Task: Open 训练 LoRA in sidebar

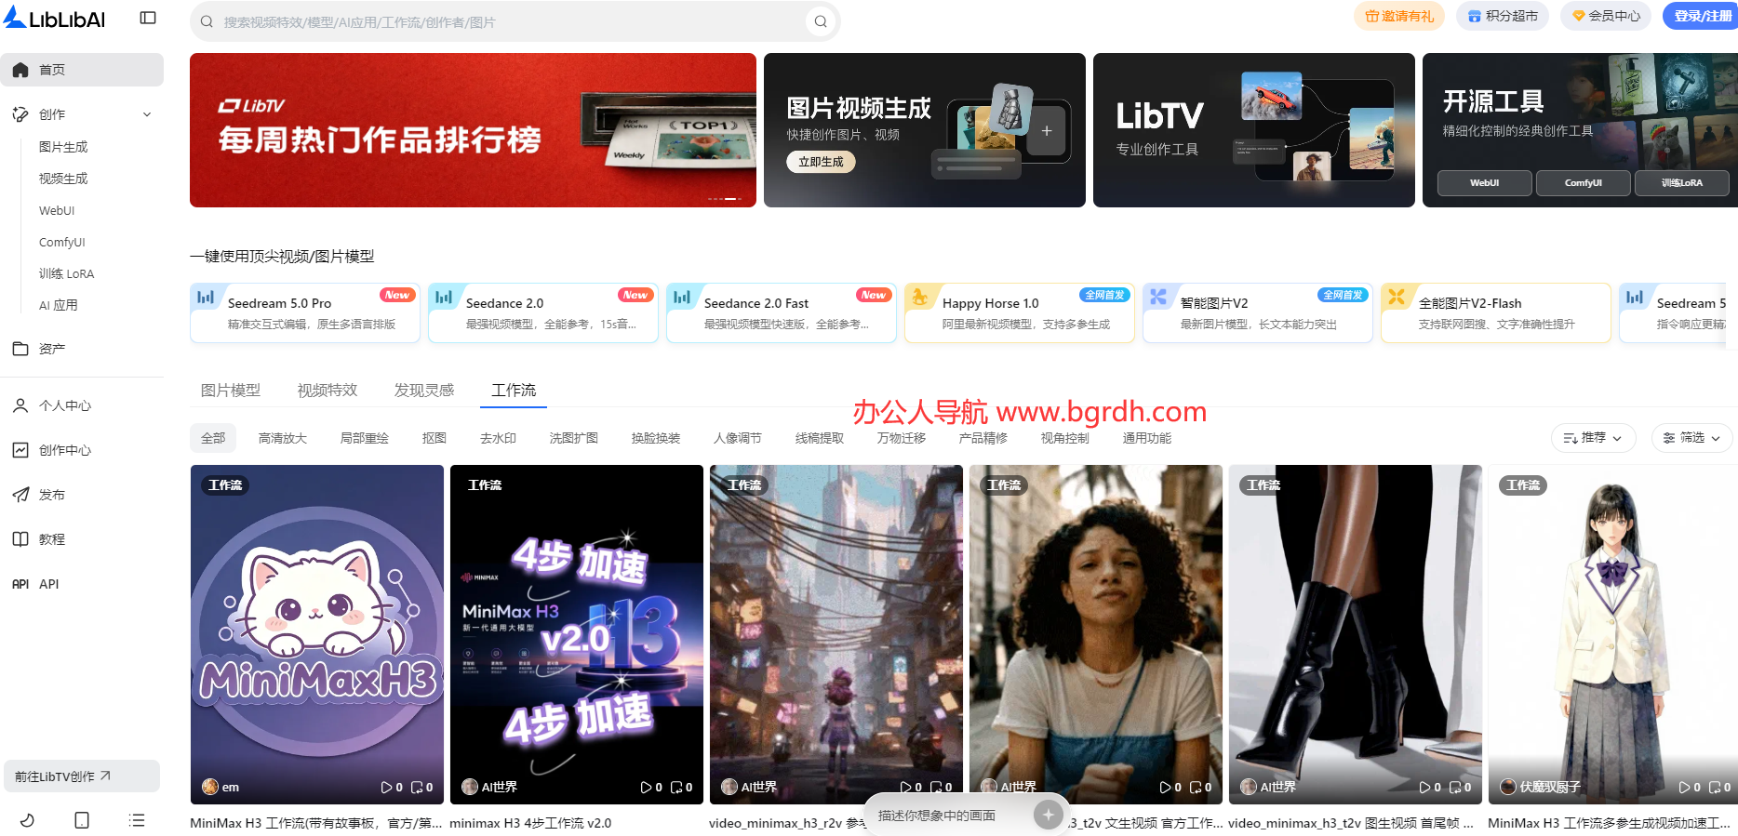Action: click(x=67, y=274)
